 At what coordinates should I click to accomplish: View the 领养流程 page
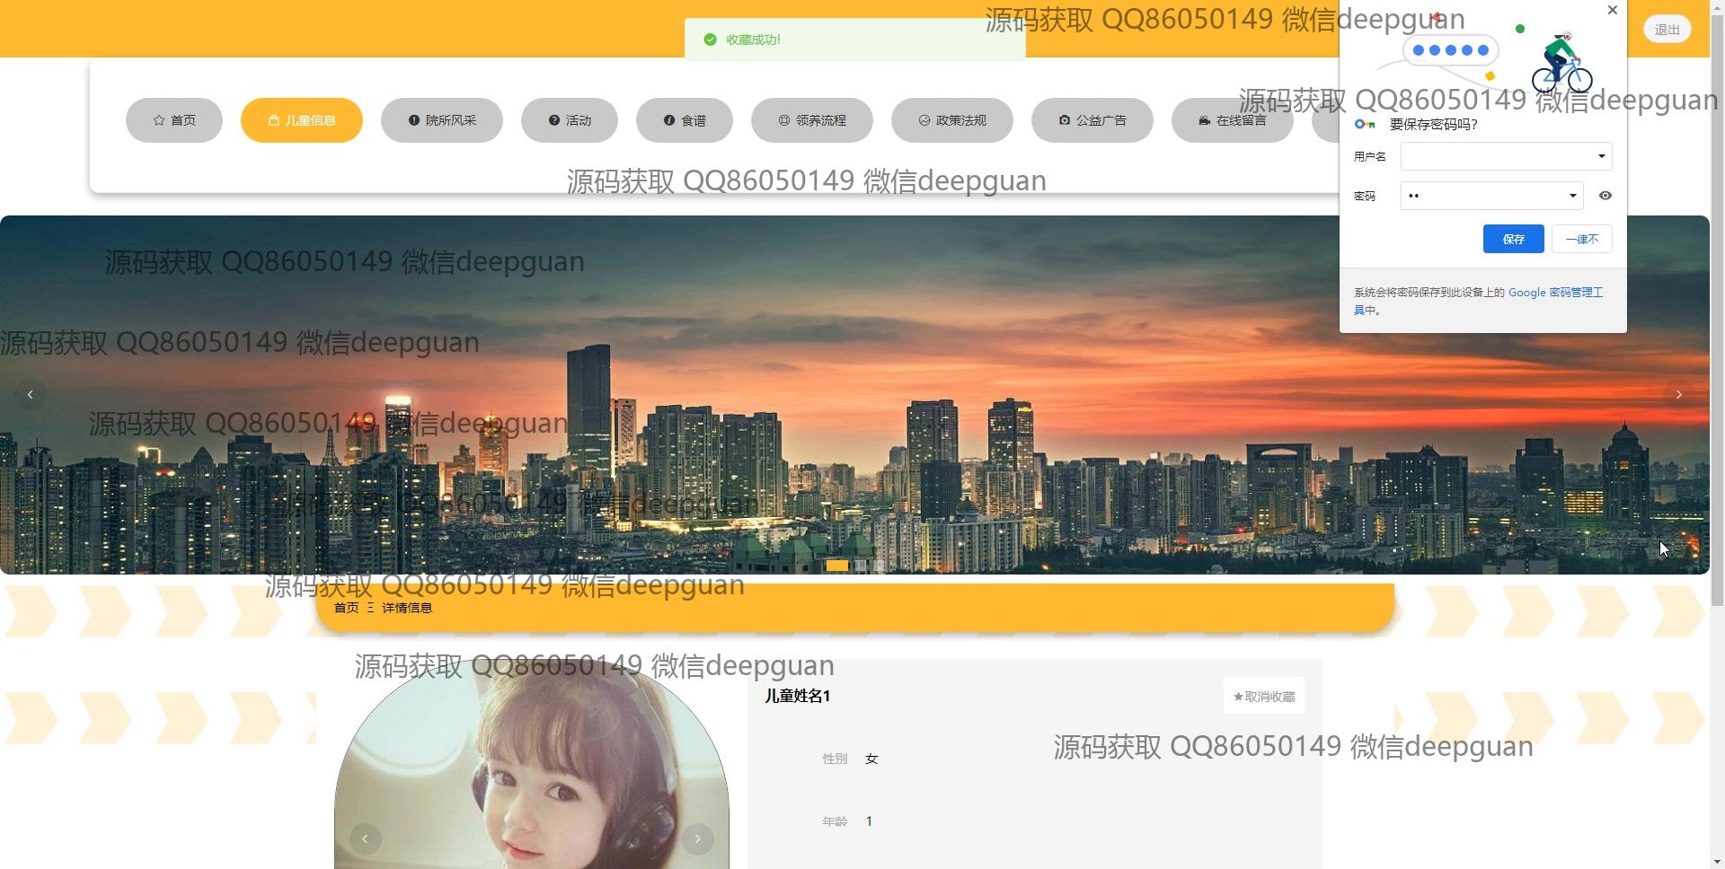tap(812, 120)
